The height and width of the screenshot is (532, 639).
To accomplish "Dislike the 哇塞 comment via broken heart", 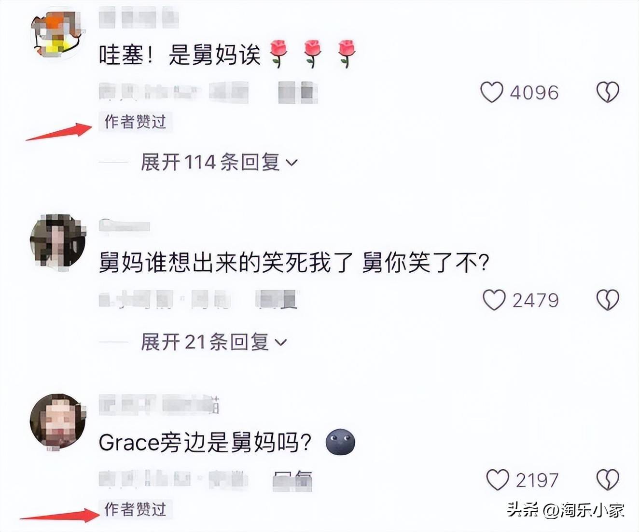I will click(608, 92).
